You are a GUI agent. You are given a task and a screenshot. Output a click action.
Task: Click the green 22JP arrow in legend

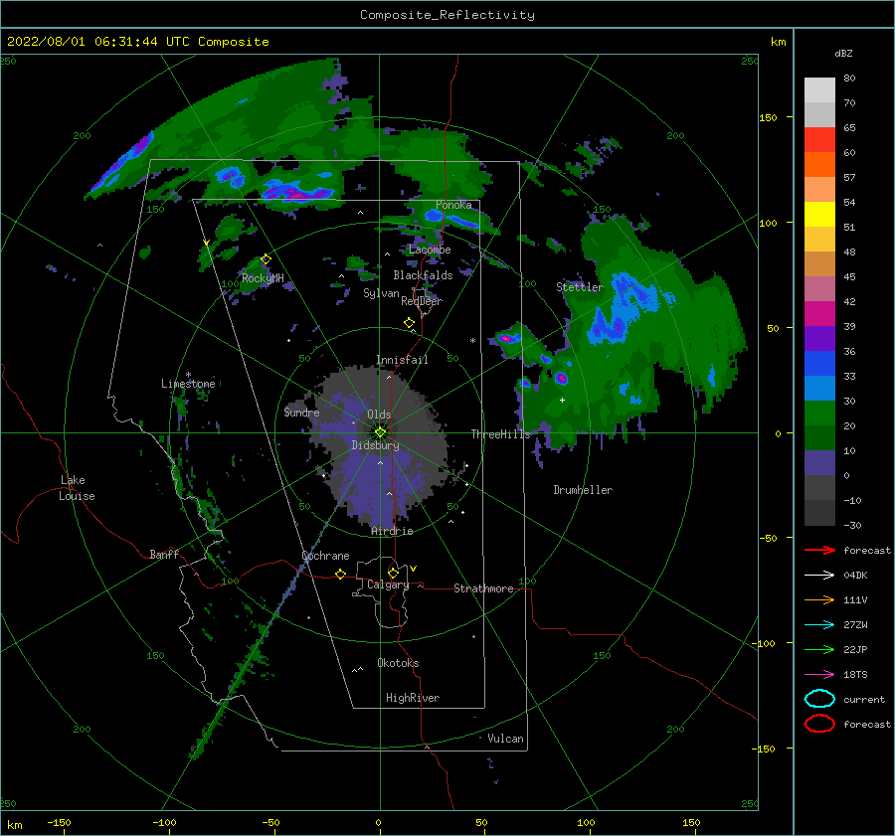coord(819,649)
